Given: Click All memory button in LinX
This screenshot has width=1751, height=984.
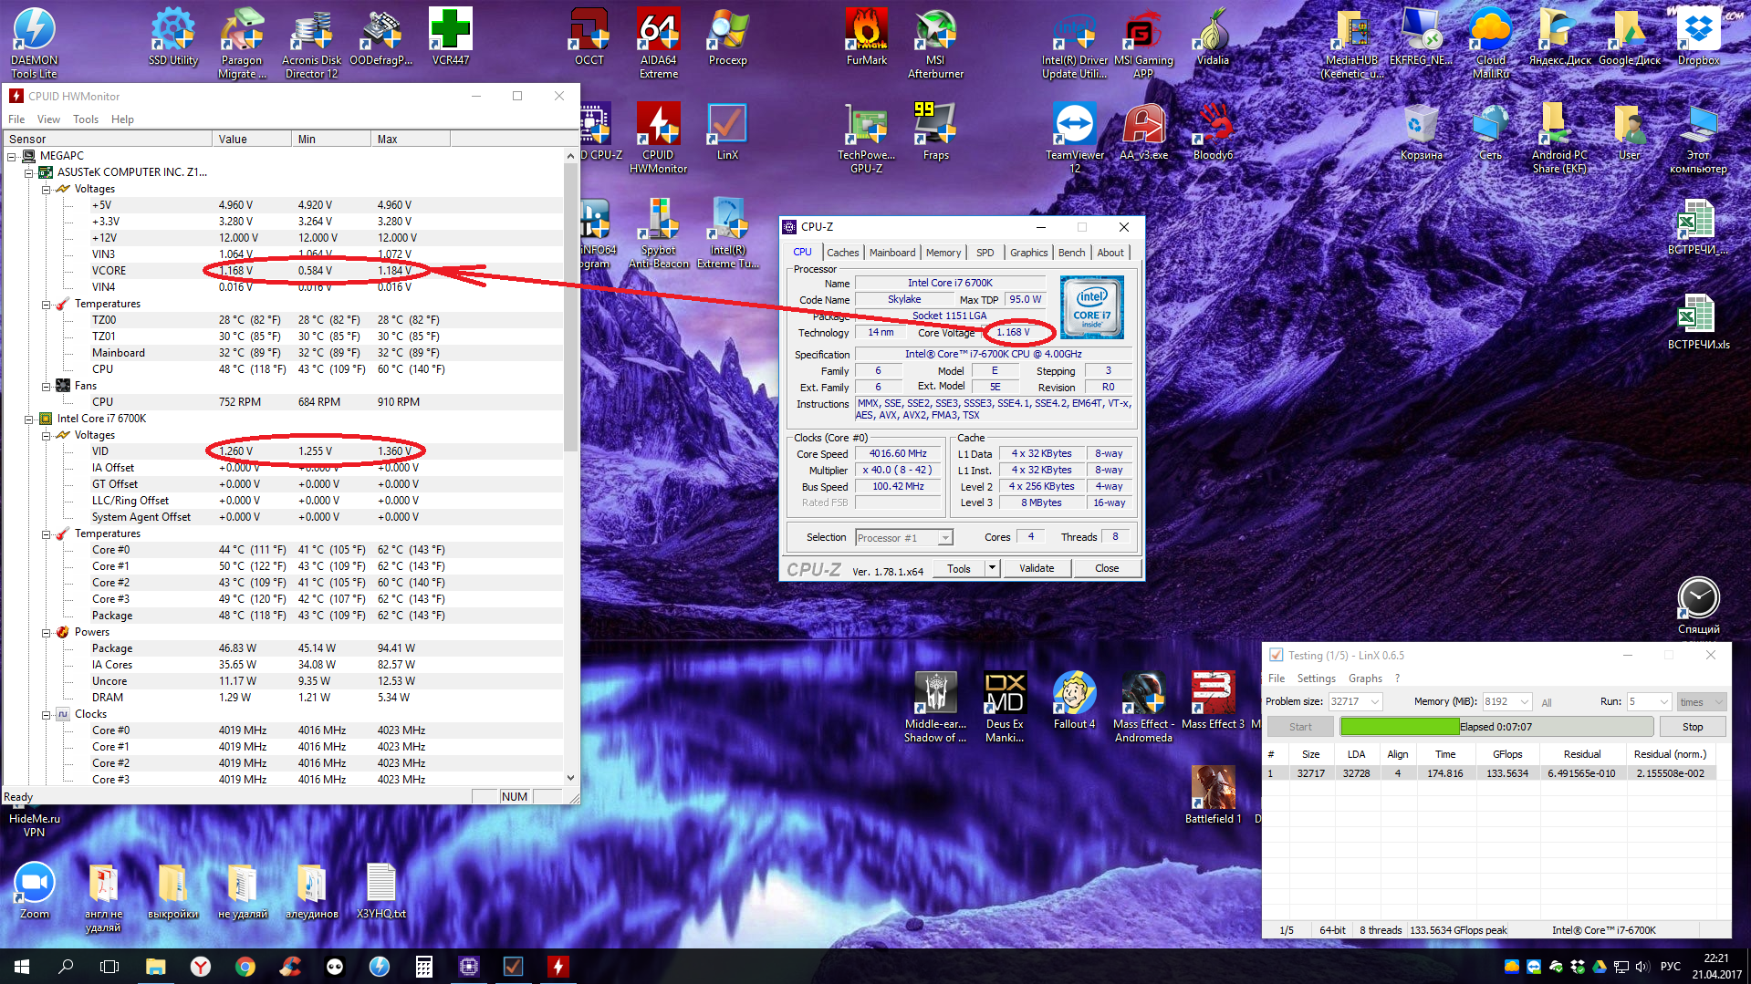Looking at the screenshot, I should point(1547,702).
